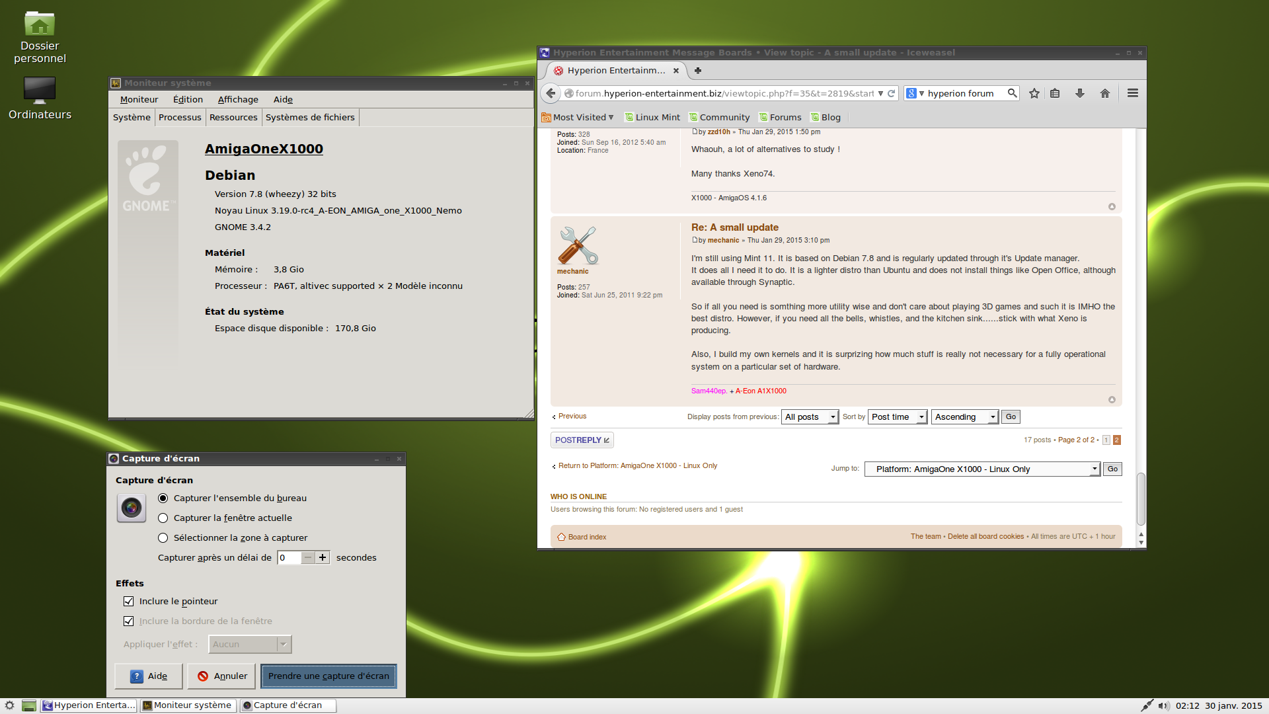Open the Iceweasel hamburger menu
Screen dimensions: 1269x714
tap(1133, 93)
